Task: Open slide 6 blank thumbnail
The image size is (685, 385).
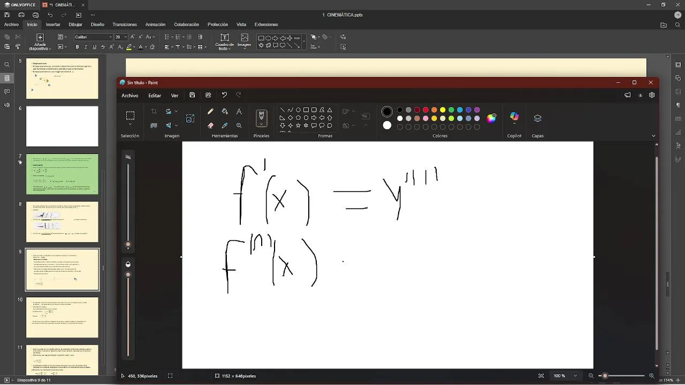Action: pyautogui.click(x=62, y=126)
